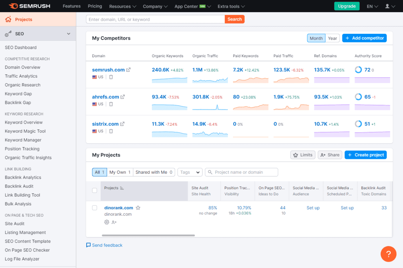Expand the Resources menu
Viewport: 403px width, 268px height.
pyautogui.click(x=123, y=6)
